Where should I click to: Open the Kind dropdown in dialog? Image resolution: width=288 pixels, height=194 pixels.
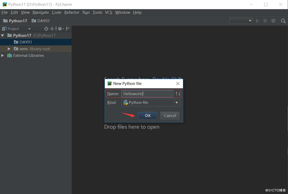coord(176,102)
